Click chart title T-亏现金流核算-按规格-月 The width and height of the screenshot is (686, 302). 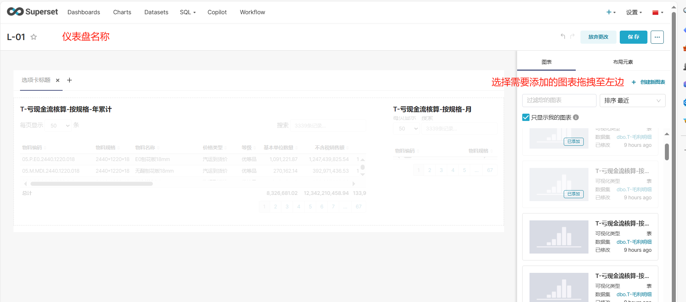pyautogui.click(x=432, y=109)
